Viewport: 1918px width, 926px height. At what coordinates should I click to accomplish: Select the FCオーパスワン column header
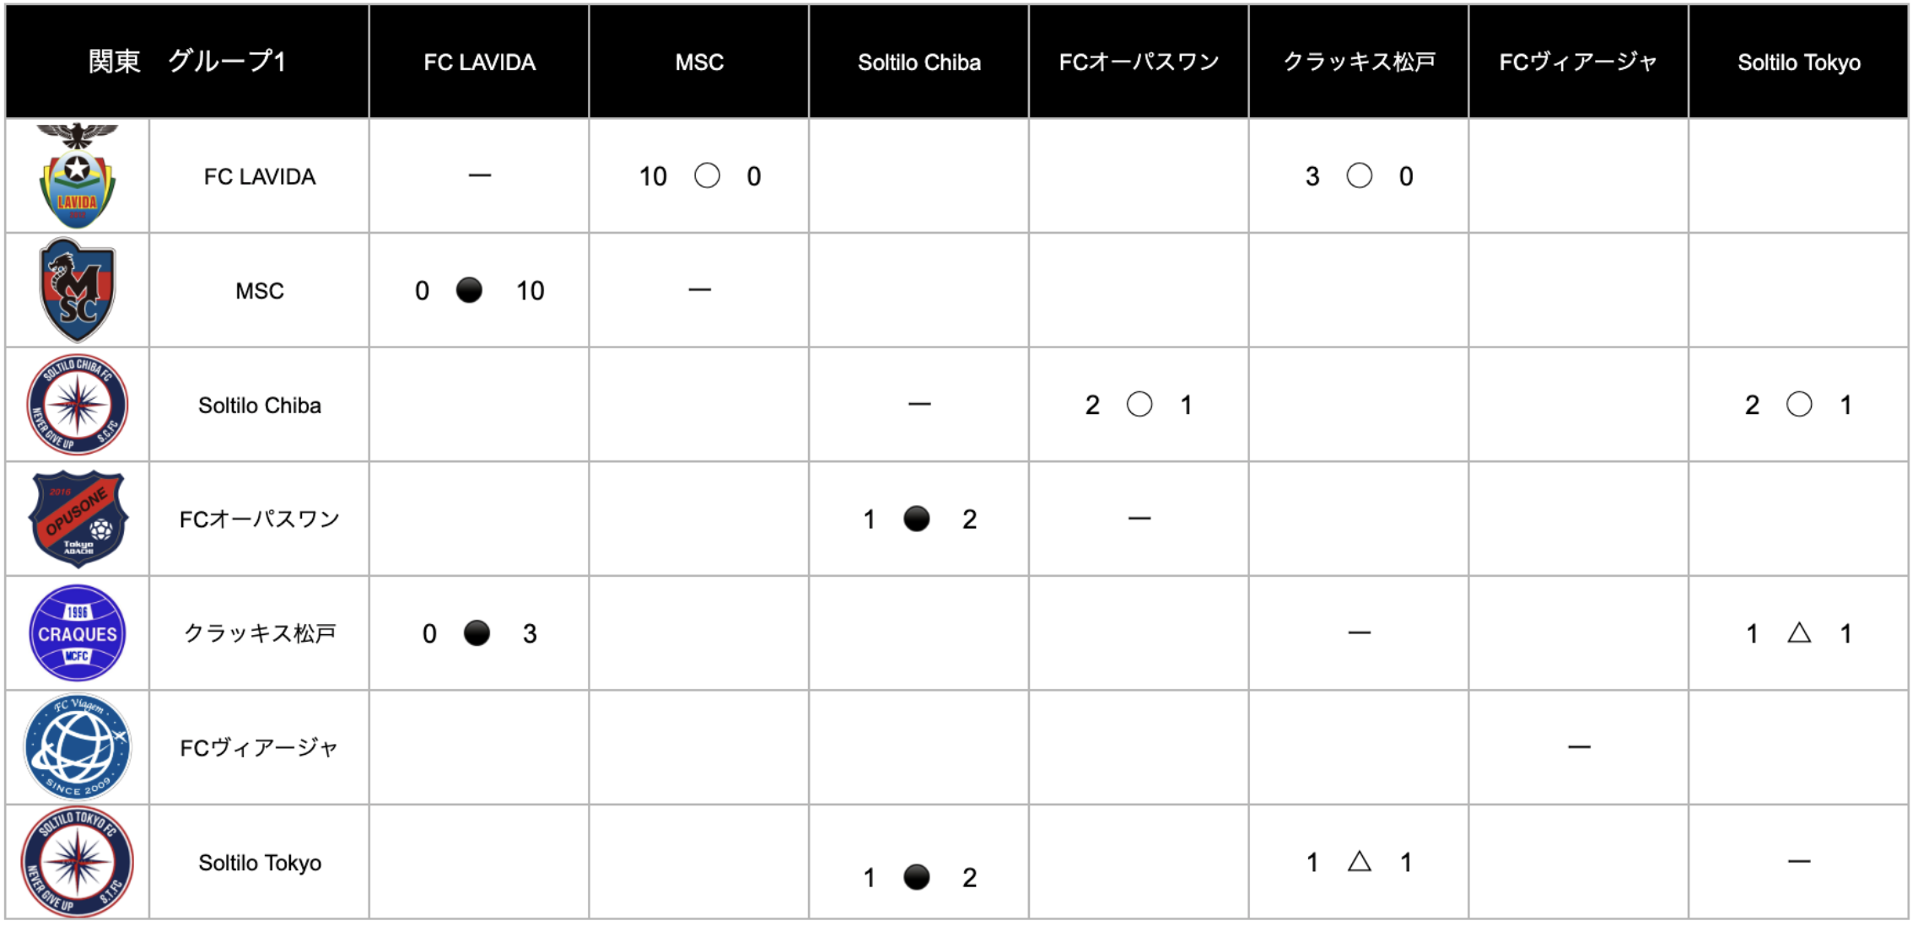coord(1139,62)
